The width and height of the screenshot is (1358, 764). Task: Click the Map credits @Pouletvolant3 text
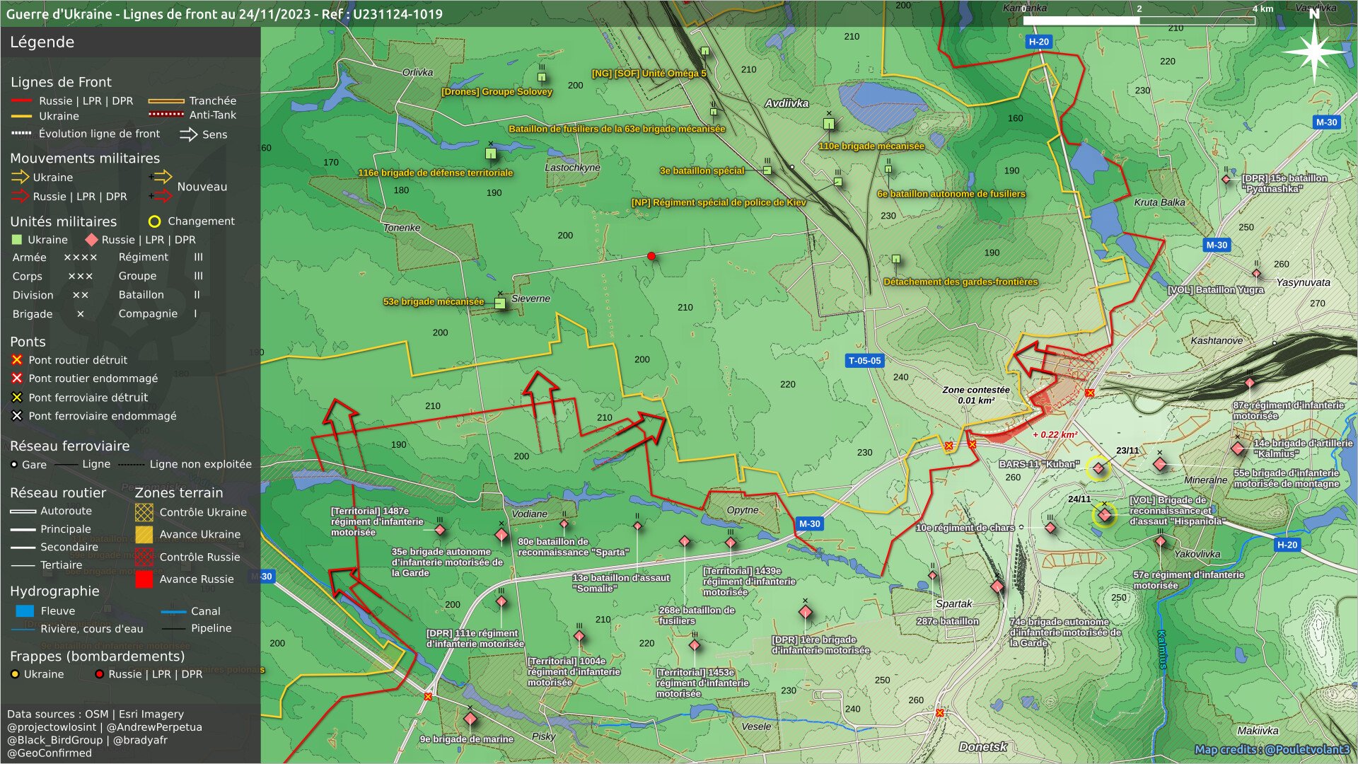coord(1272,750)
